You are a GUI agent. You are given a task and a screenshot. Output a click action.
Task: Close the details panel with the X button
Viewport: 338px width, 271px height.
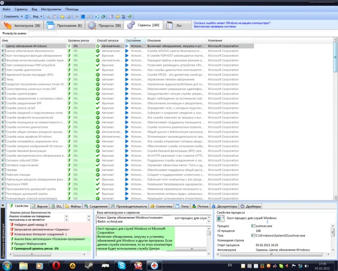[4, 206]
